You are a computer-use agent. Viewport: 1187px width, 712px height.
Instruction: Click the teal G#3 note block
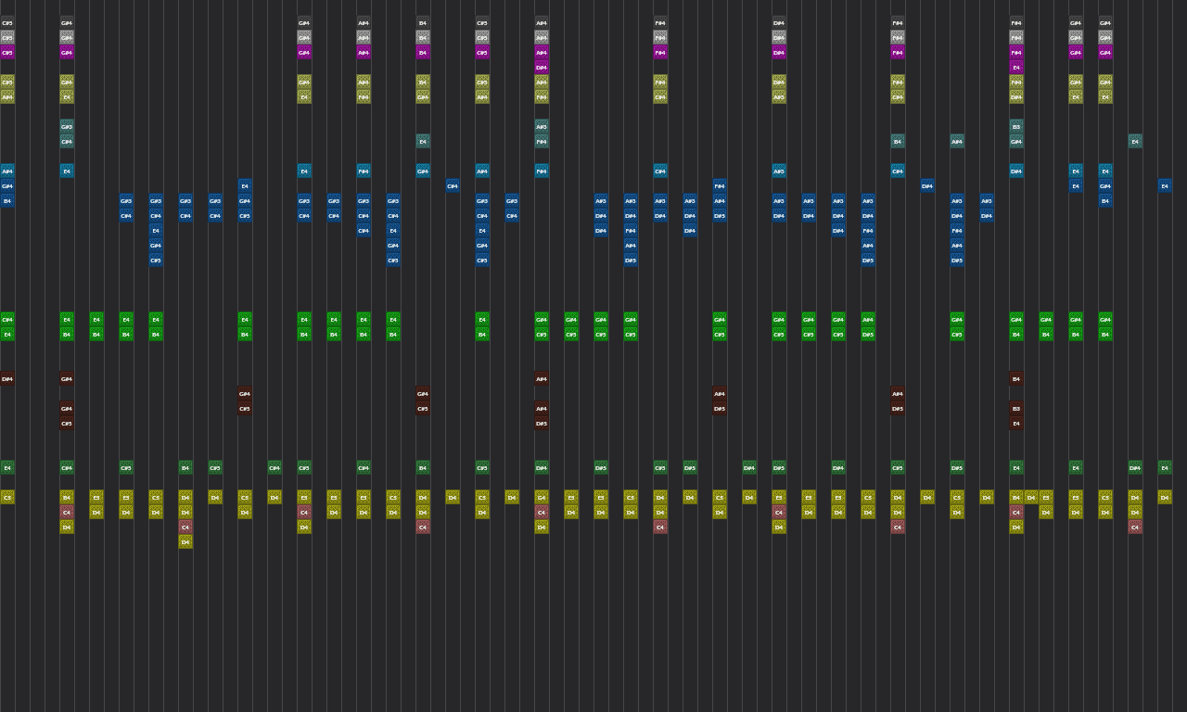click(67, 126)
